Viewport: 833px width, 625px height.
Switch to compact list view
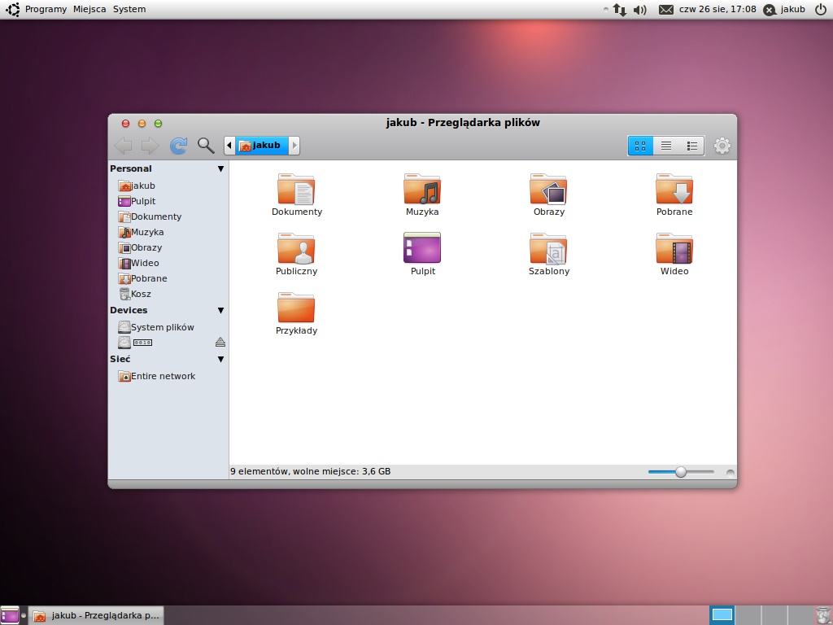(666, 145)
